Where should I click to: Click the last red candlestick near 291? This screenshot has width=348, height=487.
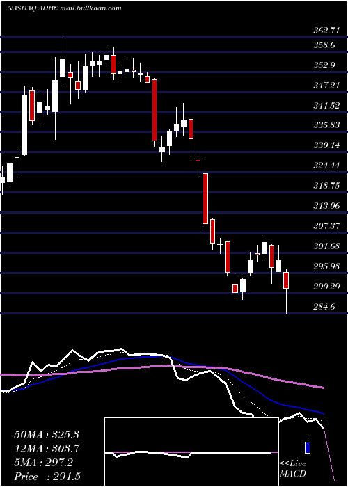286,280
